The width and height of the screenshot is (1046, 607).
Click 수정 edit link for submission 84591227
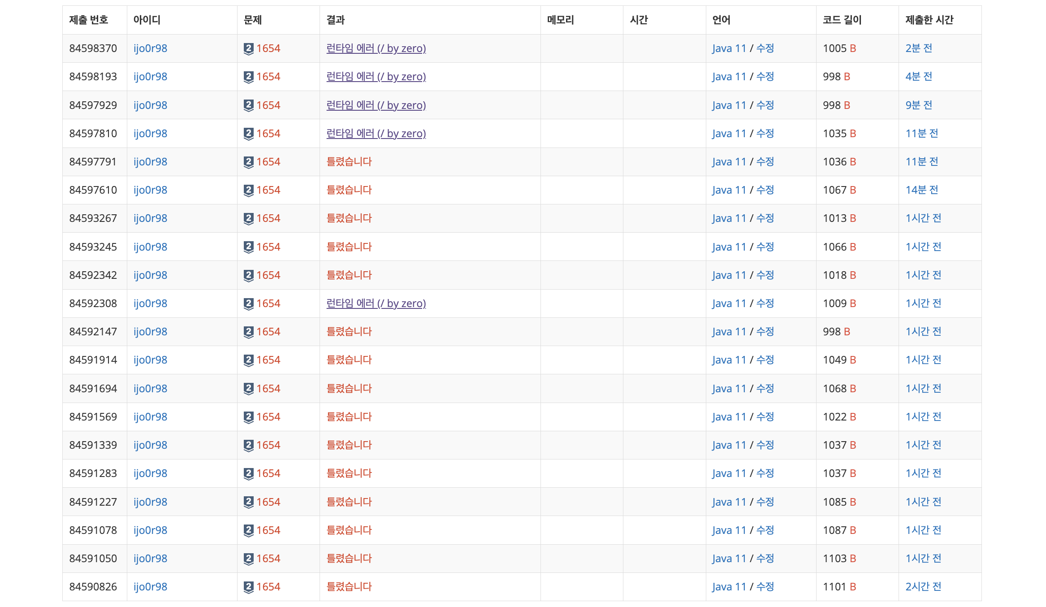coord(765,502)
